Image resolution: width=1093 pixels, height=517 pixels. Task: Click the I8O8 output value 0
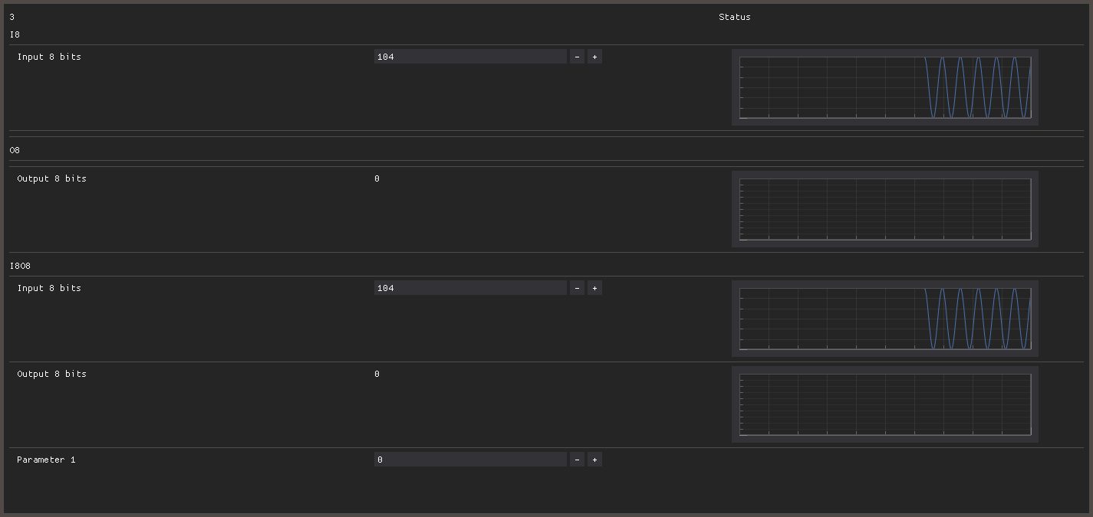coord(377,374)
